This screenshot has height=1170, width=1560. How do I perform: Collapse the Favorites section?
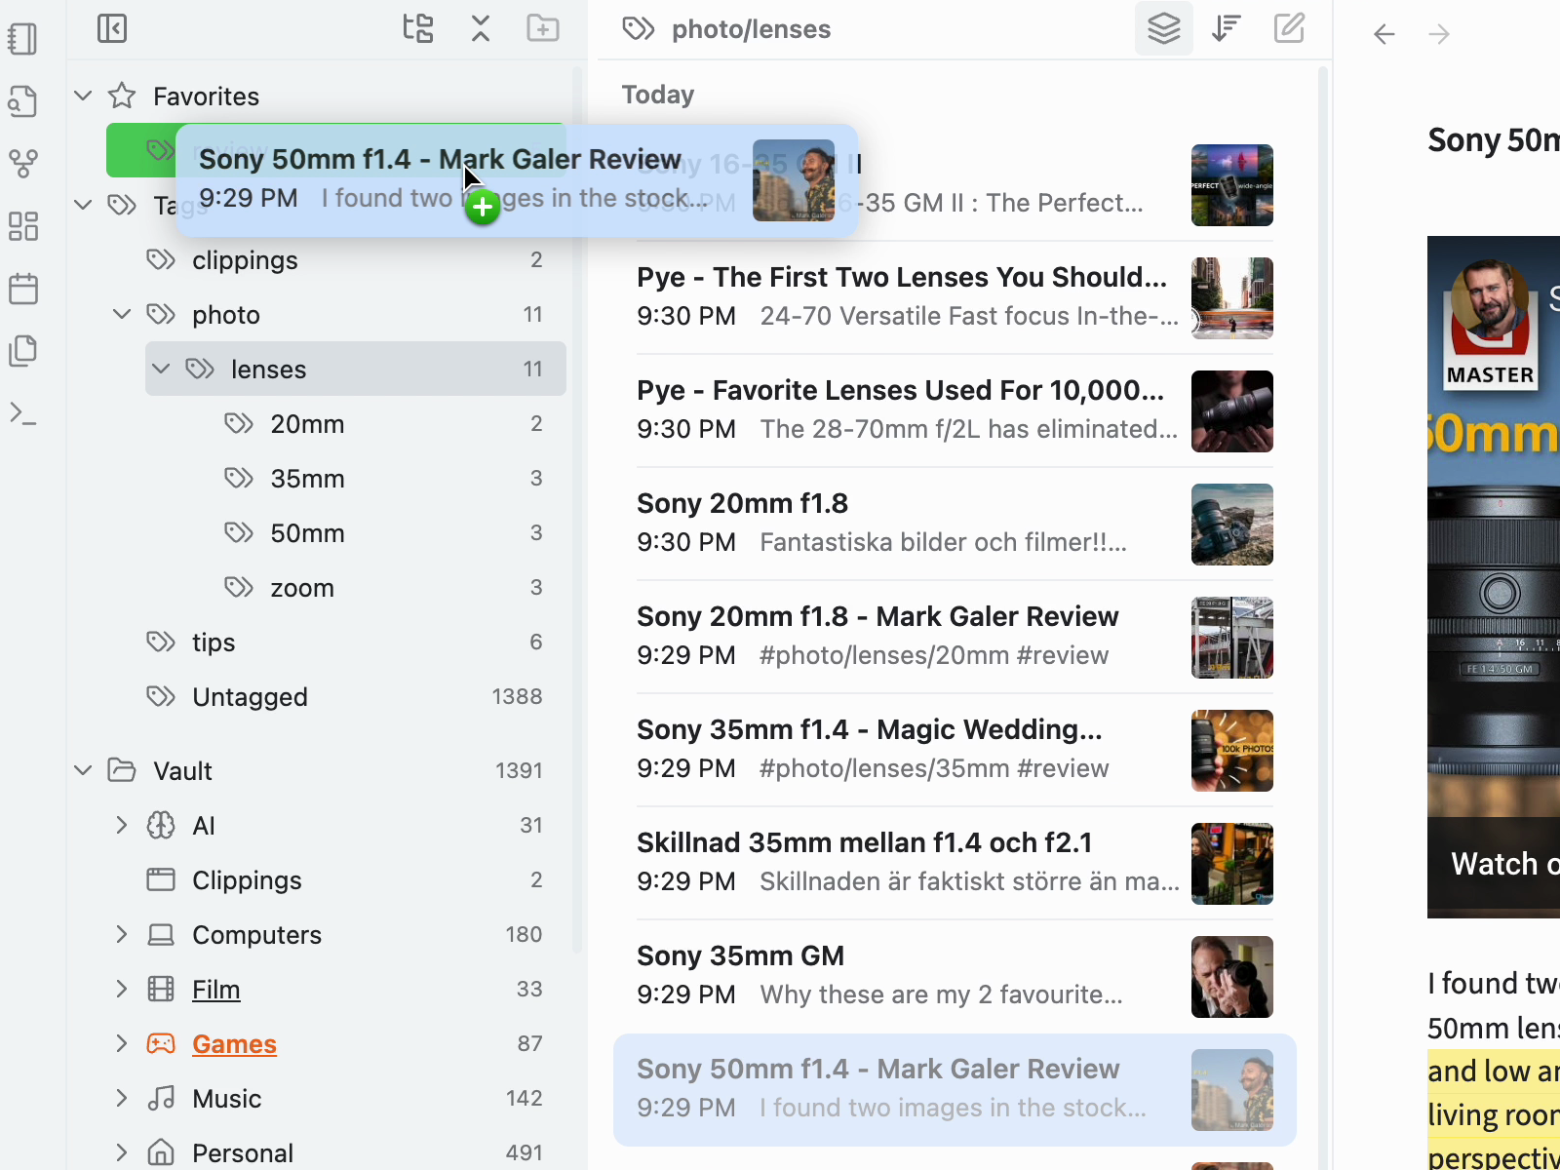83,96
